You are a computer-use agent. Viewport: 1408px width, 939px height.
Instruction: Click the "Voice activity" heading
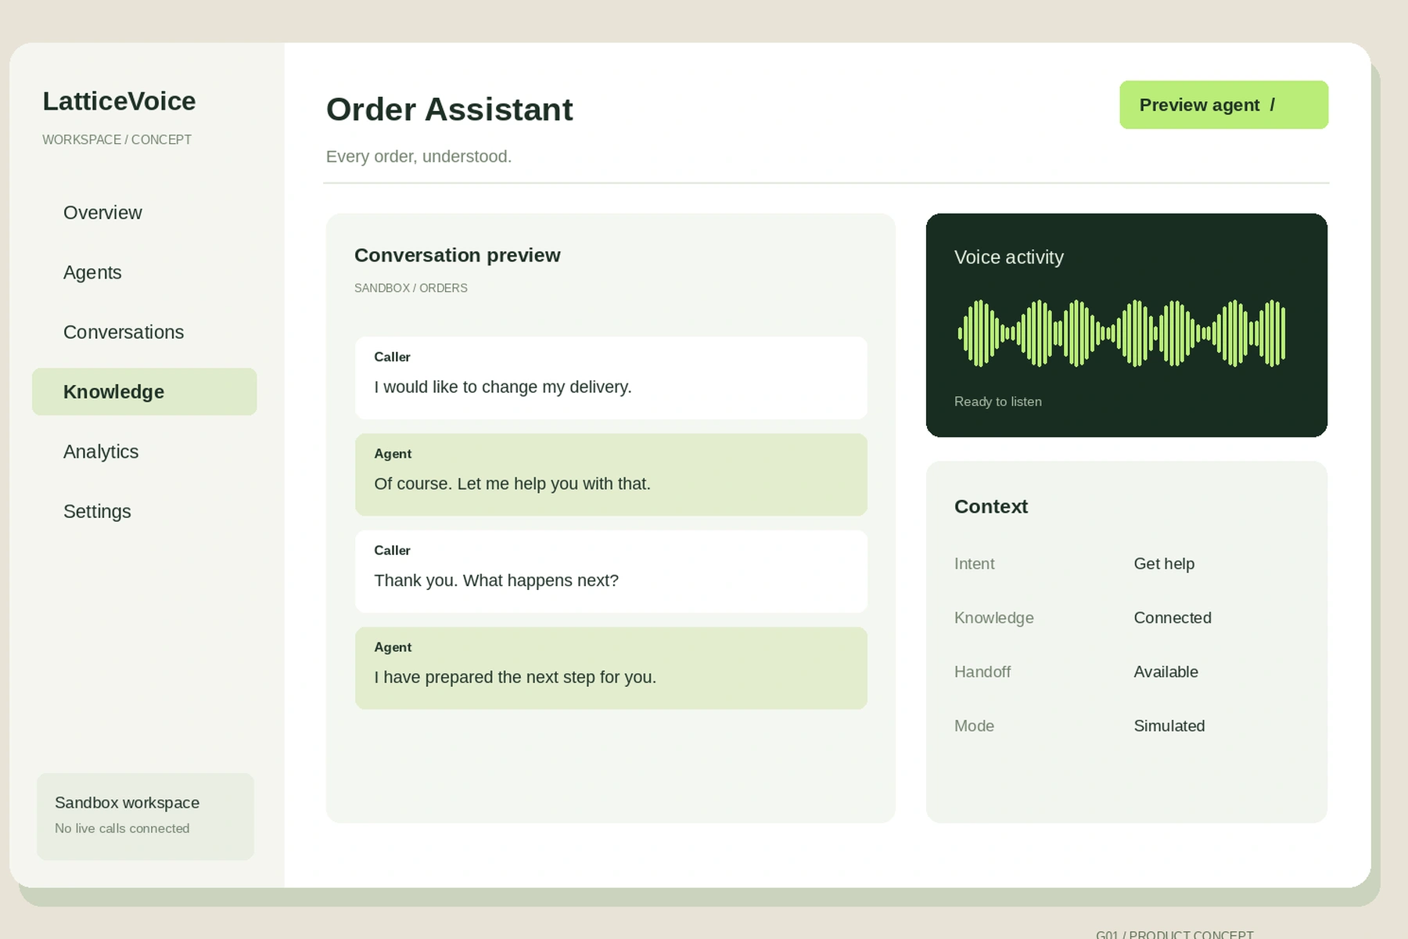(x=1009, y=257)
